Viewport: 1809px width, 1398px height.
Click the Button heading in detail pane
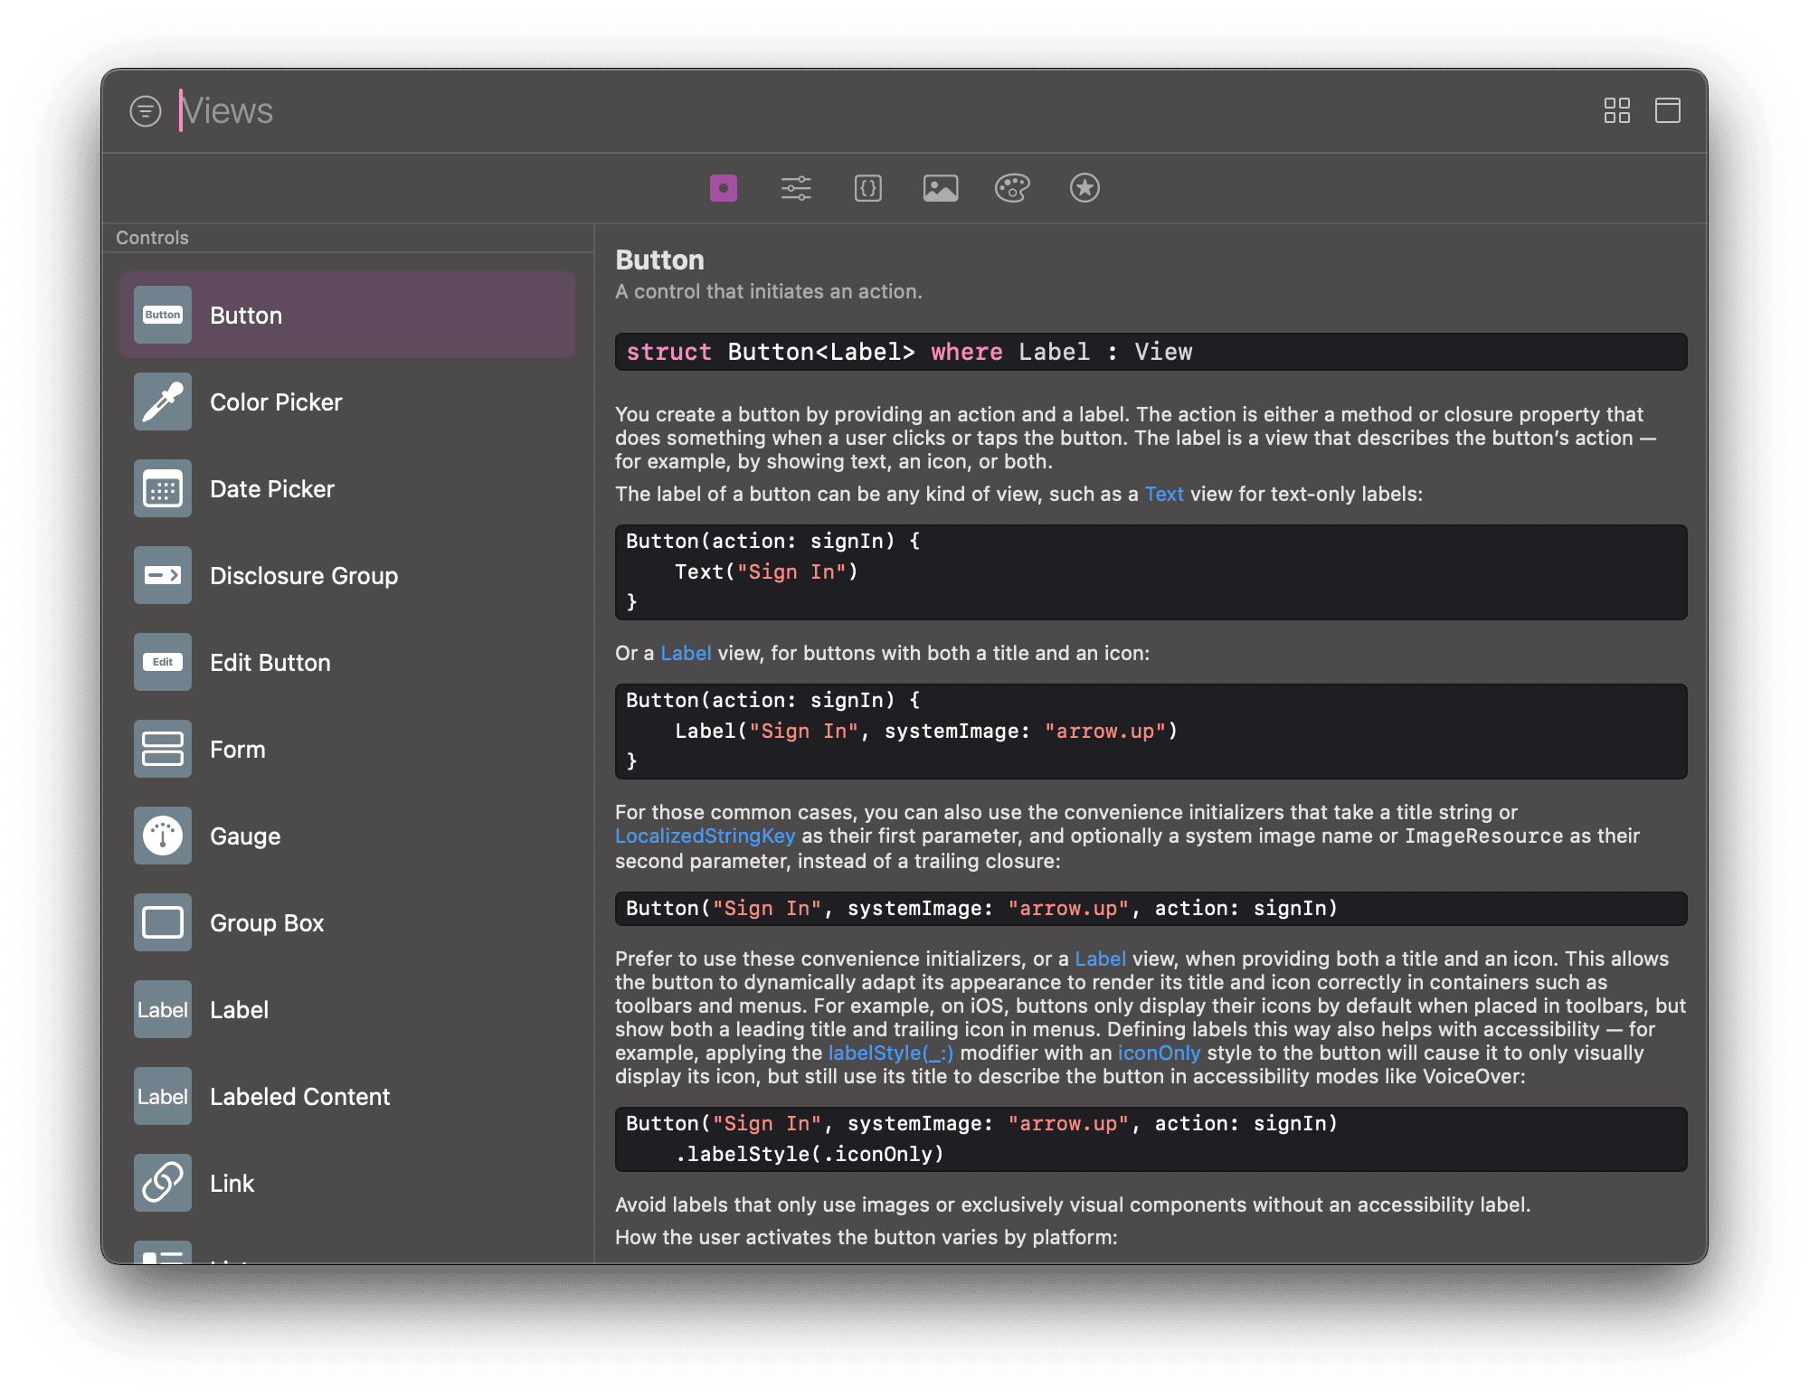pyautogui.click(x=659, y=260)
